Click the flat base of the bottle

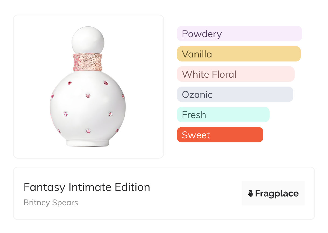88,143
